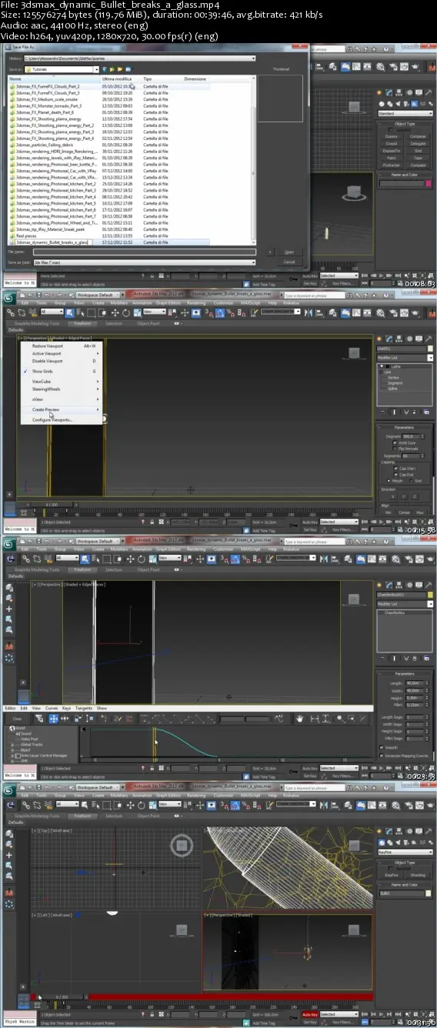Open the Tangents menu in the curve editor
Viewport: 437px width, 1028px height.
click(83, 708)
